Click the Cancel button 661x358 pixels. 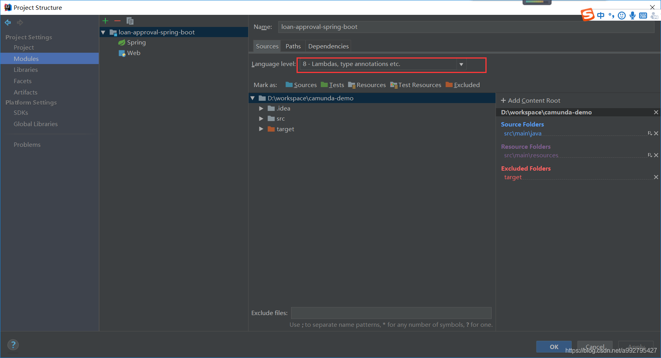click(595, 347)
